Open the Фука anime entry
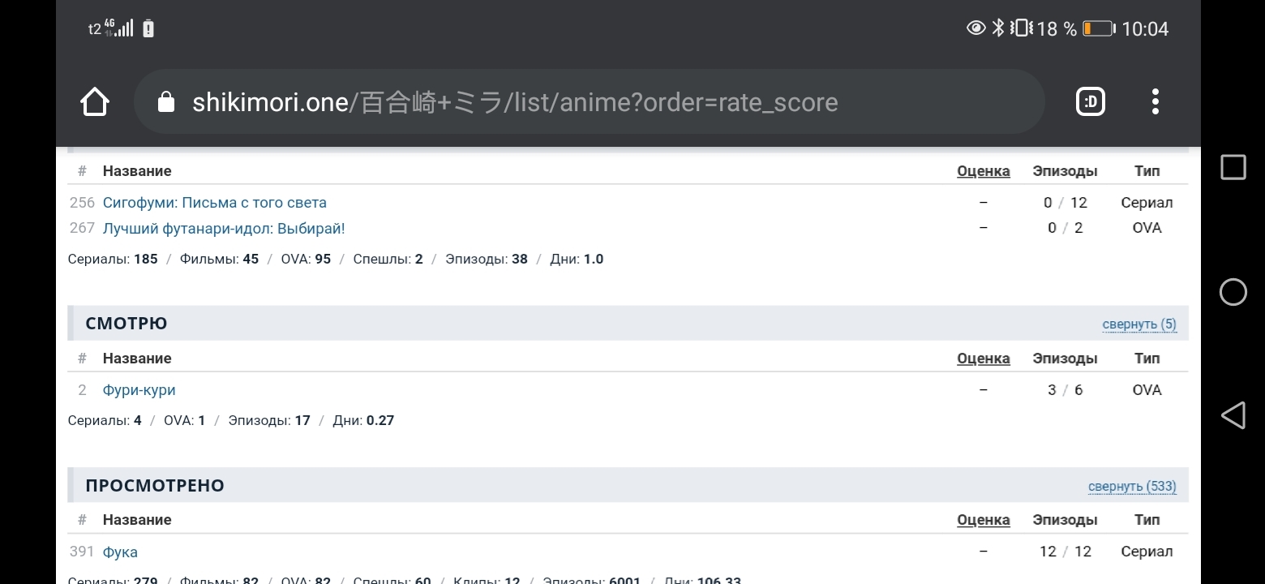Screen dimensions: 1265x584 coord(120,552)
